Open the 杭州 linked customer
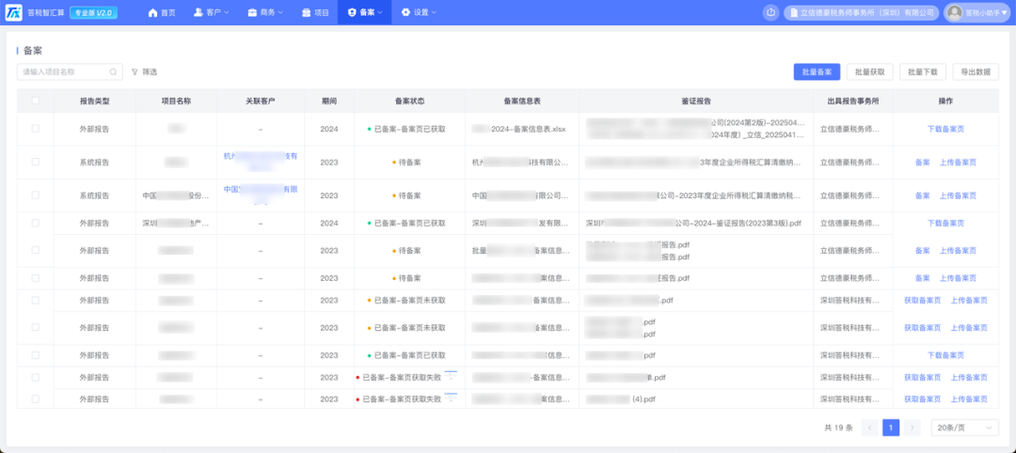Viewport: 1016px width, 453px height. [261, 161]
